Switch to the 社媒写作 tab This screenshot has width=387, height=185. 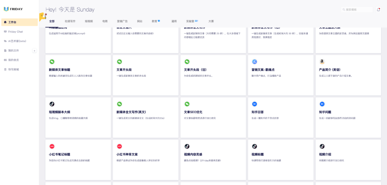click(70, 21)
